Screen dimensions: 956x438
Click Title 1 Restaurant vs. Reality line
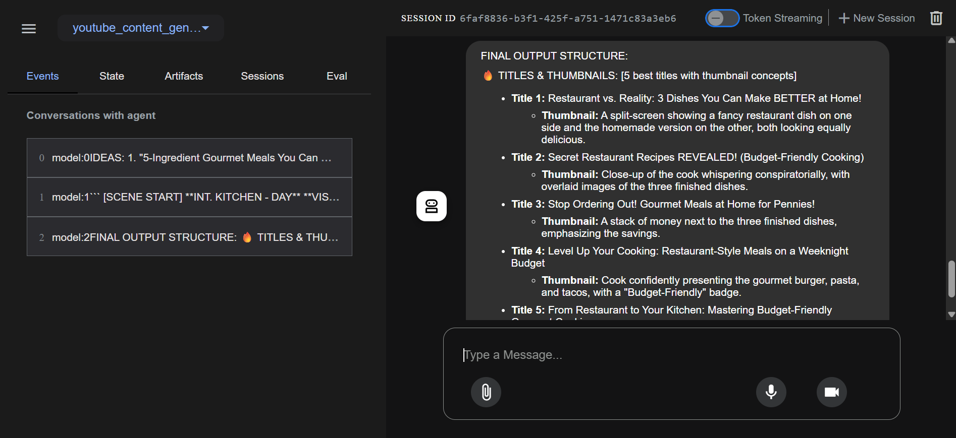tap(686, 98)
